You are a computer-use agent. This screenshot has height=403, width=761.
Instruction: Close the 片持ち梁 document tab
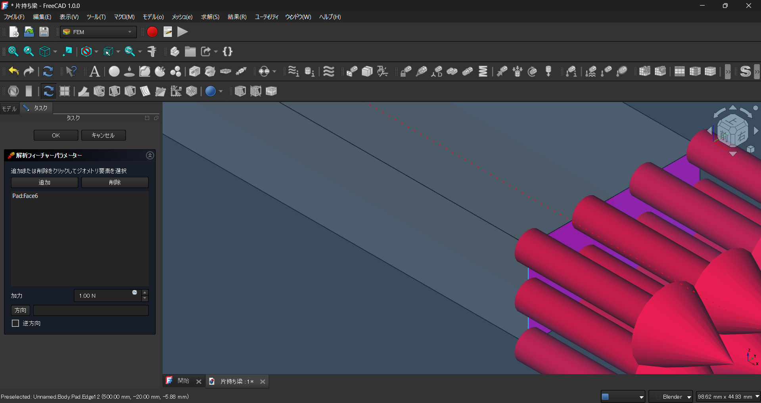coord(263,382)
